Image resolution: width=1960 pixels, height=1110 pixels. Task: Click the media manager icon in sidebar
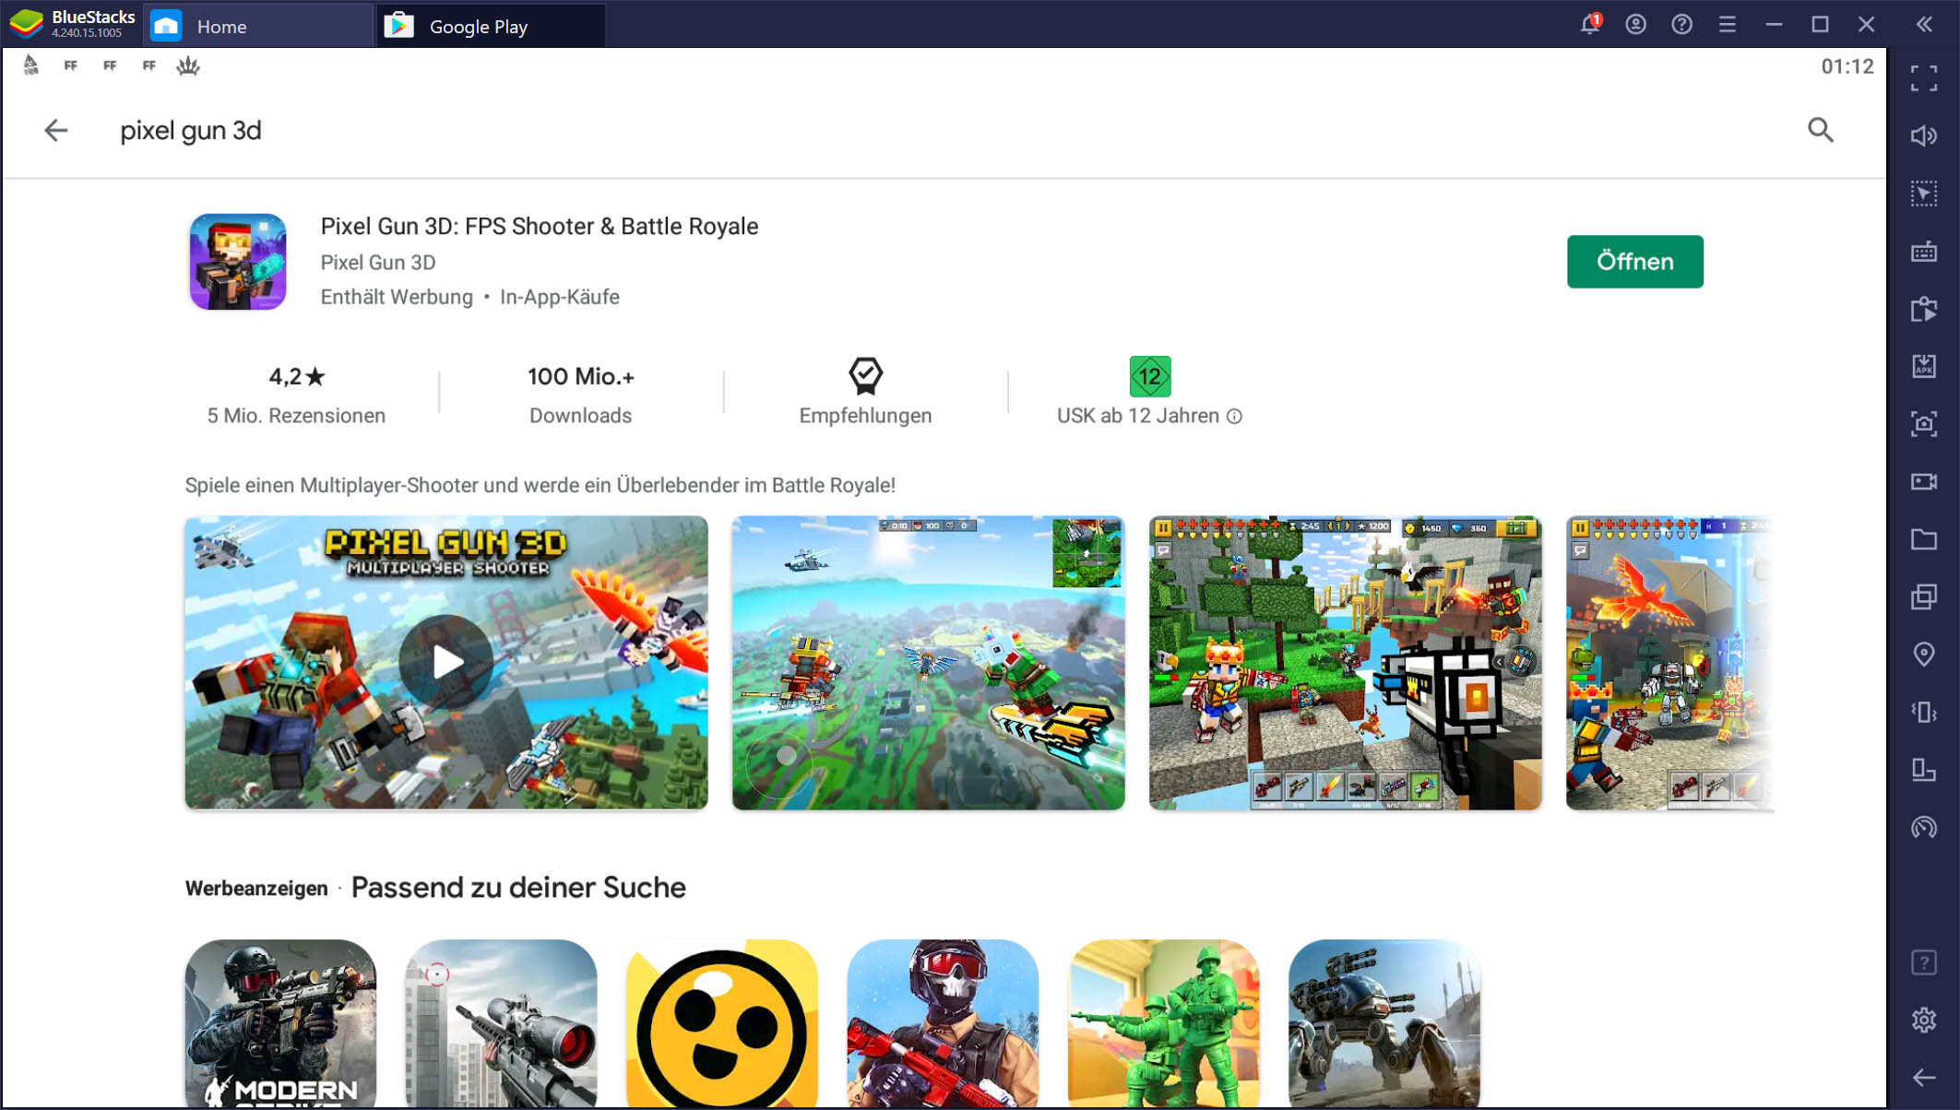pyautogui.click(x=1923, y=309)
